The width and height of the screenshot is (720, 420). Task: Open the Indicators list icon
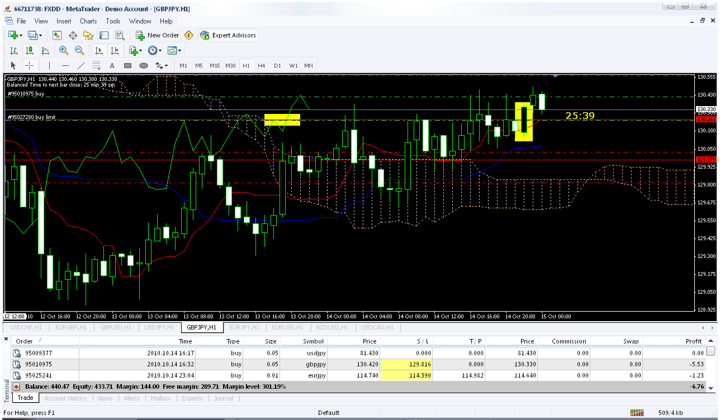tap(133, 50)
